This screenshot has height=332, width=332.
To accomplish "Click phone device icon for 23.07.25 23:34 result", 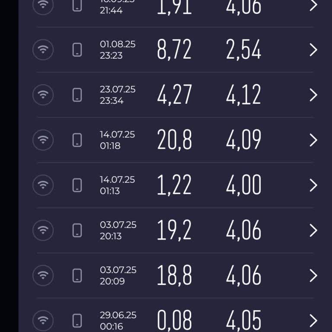I will point(77,95).
